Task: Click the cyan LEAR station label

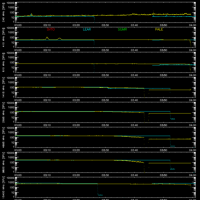Action: (x=87, y=29)
